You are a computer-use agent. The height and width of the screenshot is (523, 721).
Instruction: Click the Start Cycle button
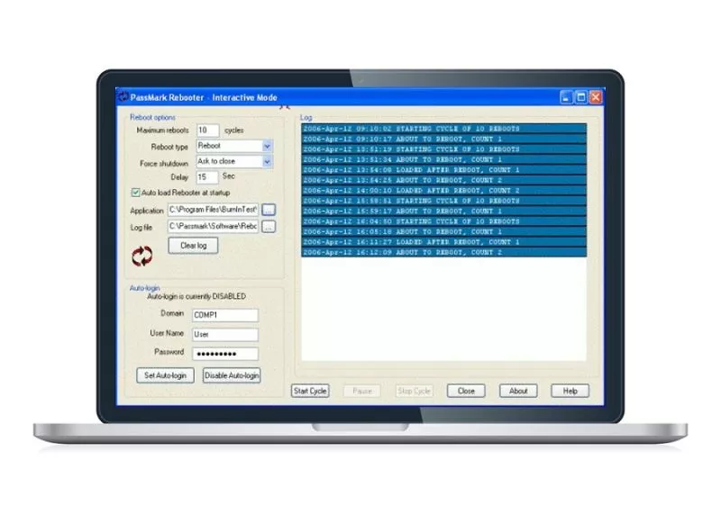tap(310, 391)
